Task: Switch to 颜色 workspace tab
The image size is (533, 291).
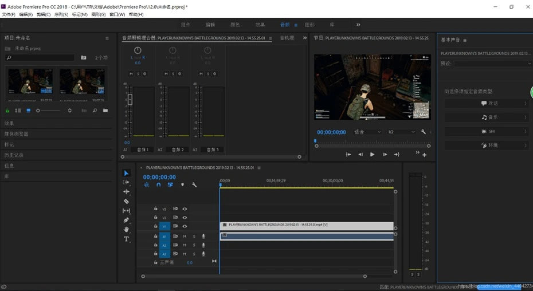Action: click(x=235, y=25)
